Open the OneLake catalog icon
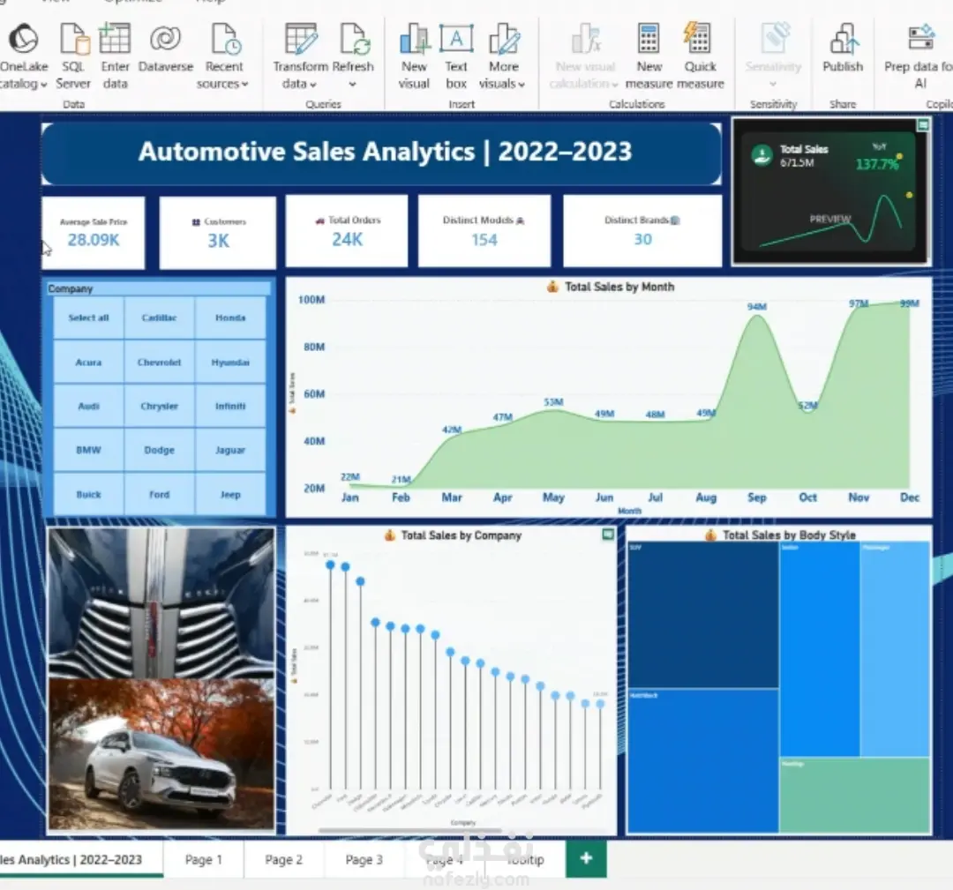Viewport: 953px width, 890px height. (x=24, y=39)
